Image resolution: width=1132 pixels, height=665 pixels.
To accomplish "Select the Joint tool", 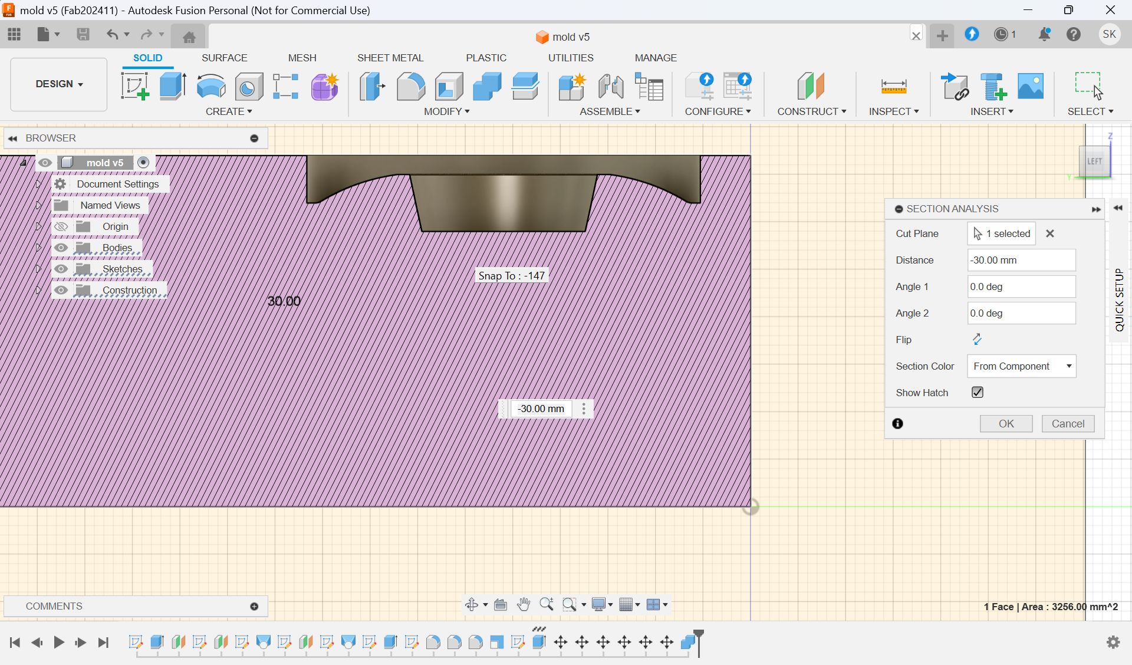I will 611,86.
